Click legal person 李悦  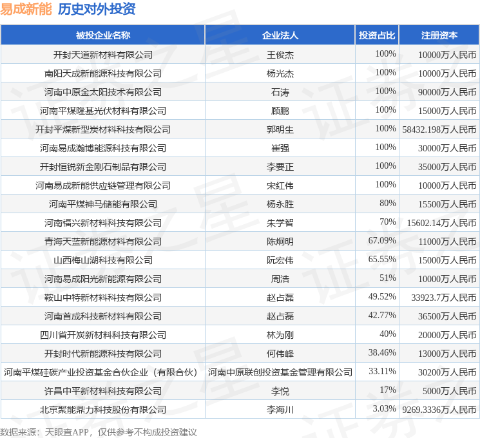pyautogui.click(x=280, y=391)
